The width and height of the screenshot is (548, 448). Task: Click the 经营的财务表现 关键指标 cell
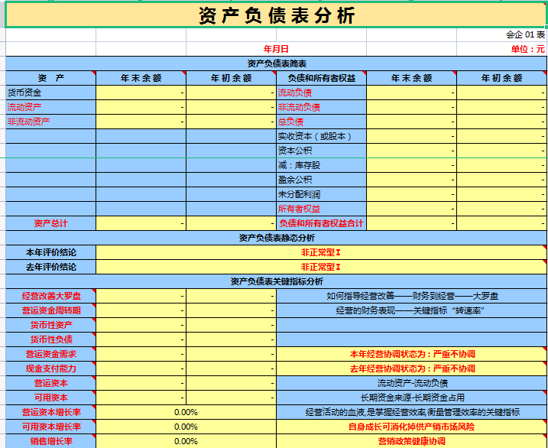pyautogui.click(x=412, y=310)
